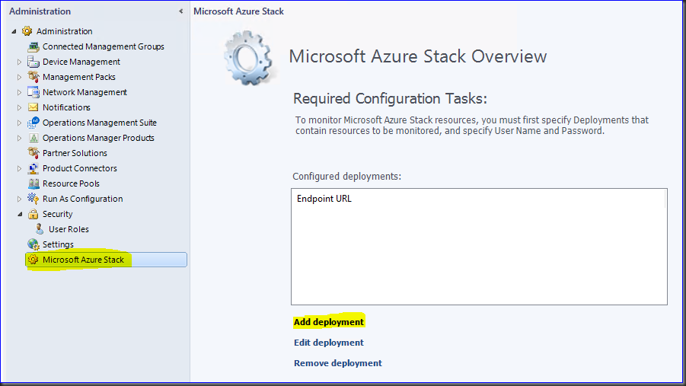Expand the Device Management node
Image resolution: width=686 pixels, height=386 pixels.
pos(20,62)
